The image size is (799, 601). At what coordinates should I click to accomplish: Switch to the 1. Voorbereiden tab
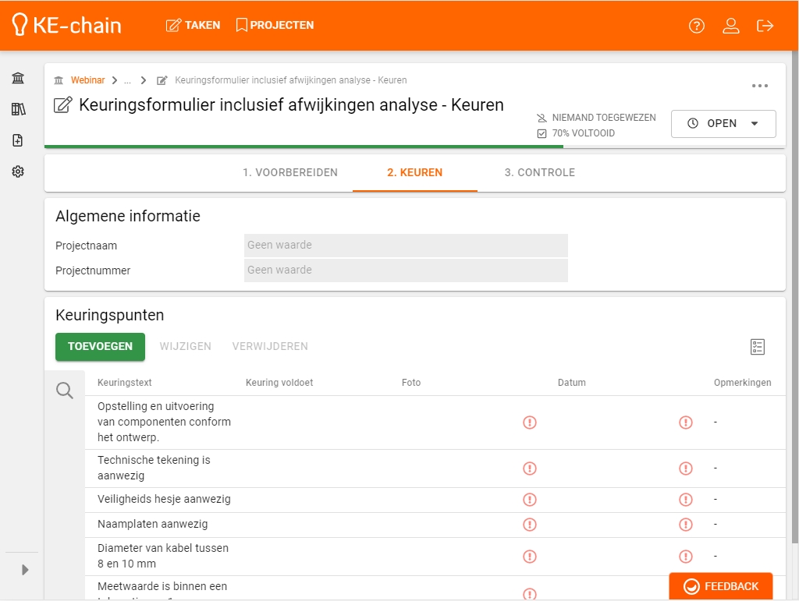pyautogui.click(x=290, y=173)
